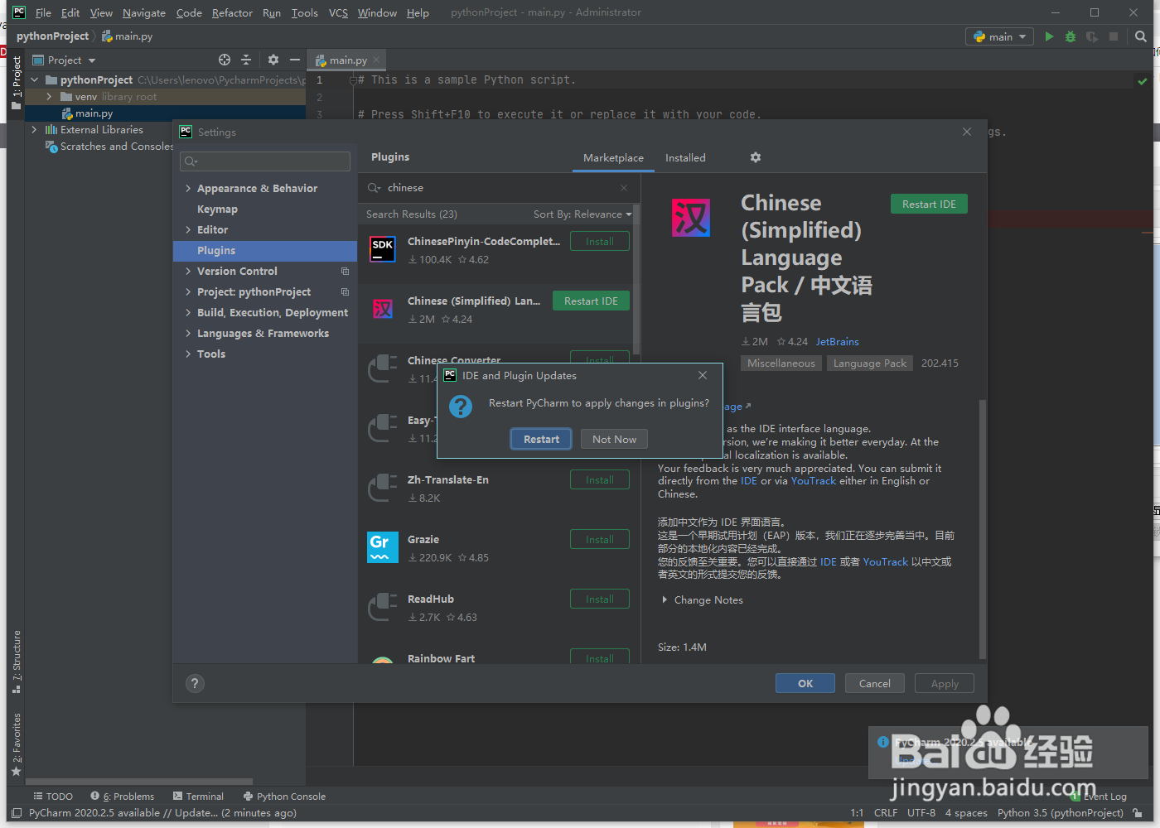Click the search everywhere magnifier icon
Image resolution: width=1160 pixels, height=828 pixels.
pos(1141,36)
